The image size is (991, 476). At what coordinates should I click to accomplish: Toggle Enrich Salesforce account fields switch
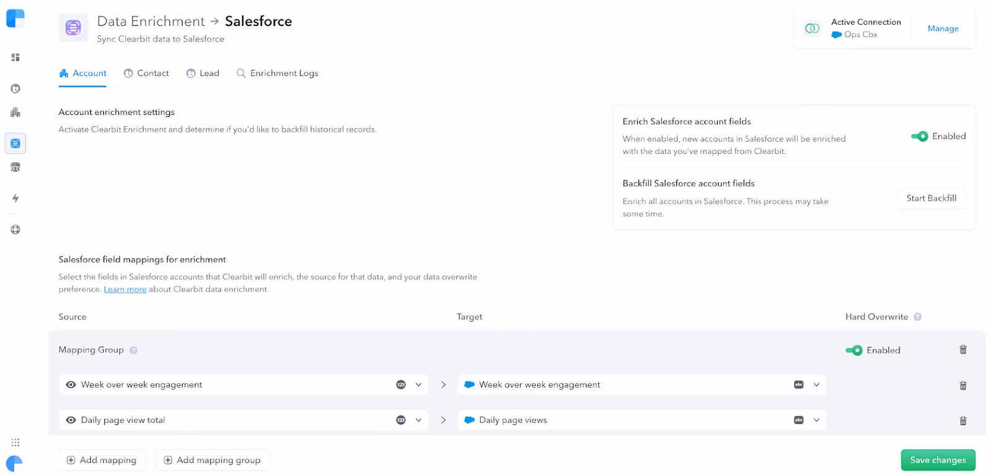[920, 137]
